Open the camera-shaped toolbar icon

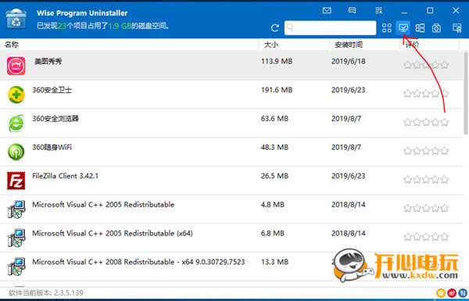(x=436, y=28)
